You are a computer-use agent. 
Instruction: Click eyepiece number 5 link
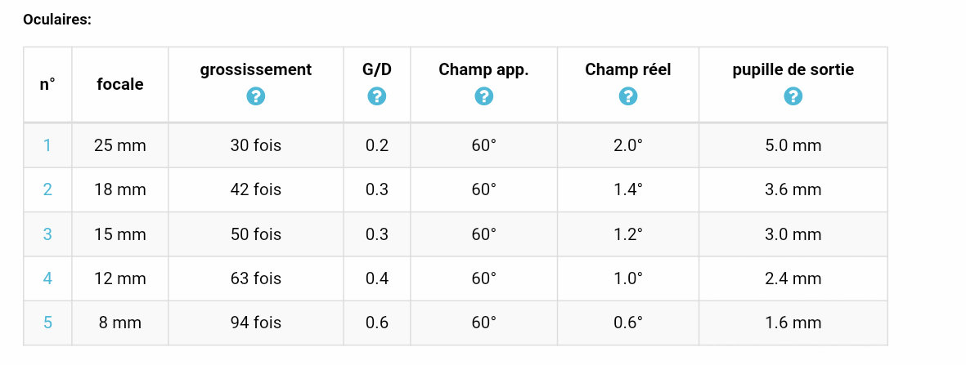[47, 323]
